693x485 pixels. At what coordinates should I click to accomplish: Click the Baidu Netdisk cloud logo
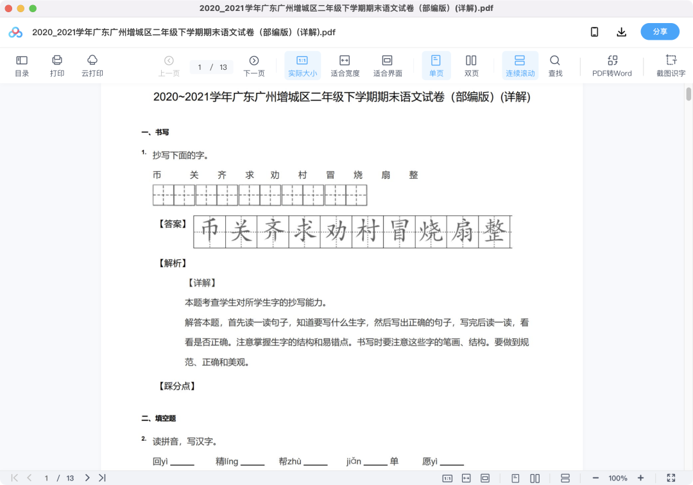point(15,32)
